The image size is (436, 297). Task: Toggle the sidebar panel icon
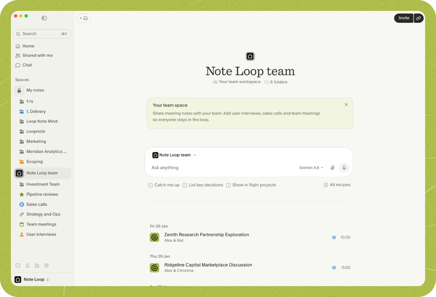coord(44,18)
